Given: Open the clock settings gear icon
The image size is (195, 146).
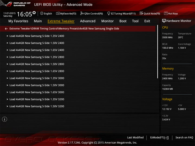Looking at the screenshot, I should click(x=34, y=13).
